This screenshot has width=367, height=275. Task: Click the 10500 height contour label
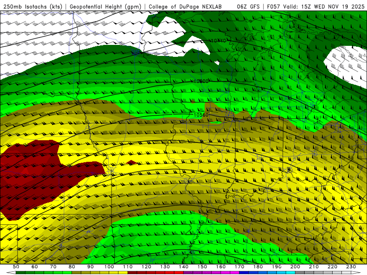coord(201,81)
